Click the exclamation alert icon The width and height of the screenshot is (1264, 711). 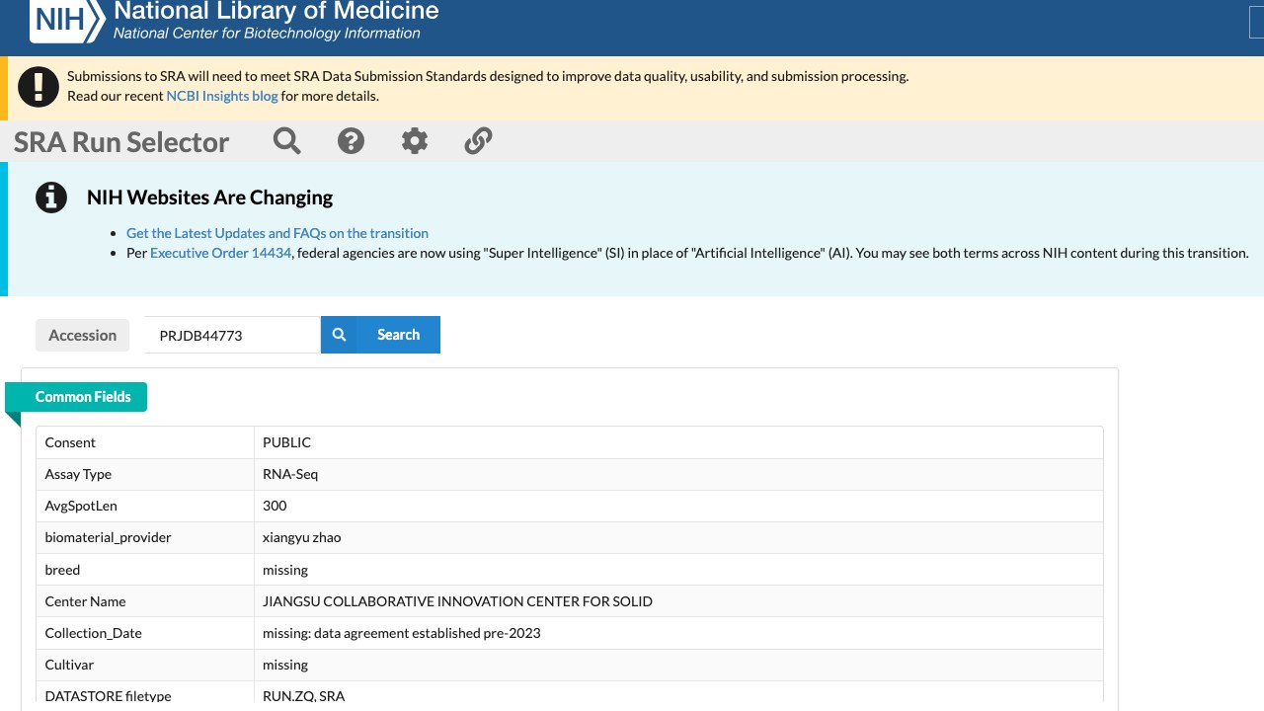click(39, 87)
